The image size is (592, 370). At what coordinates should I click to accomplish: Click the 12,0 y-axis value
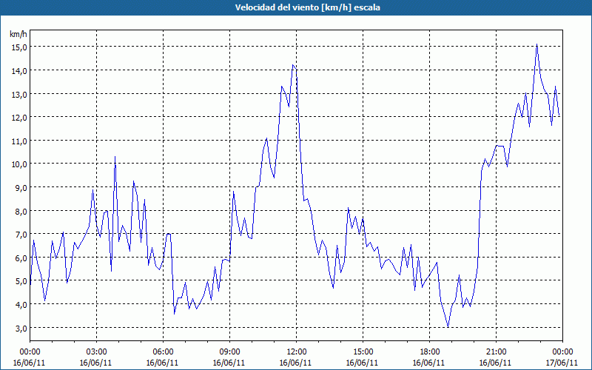click(x=18, y=117)
